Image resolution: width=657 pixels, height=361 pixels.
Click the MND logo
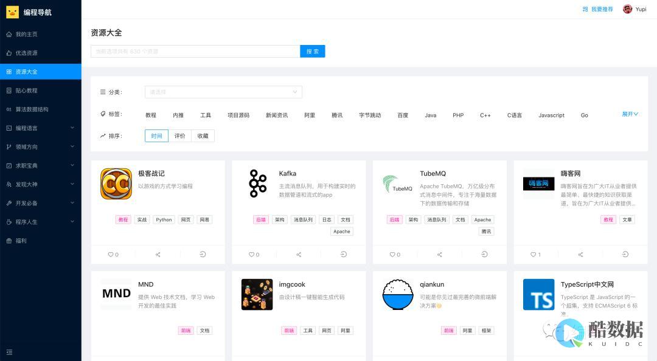pyautogui.click(x=116, y=293)
